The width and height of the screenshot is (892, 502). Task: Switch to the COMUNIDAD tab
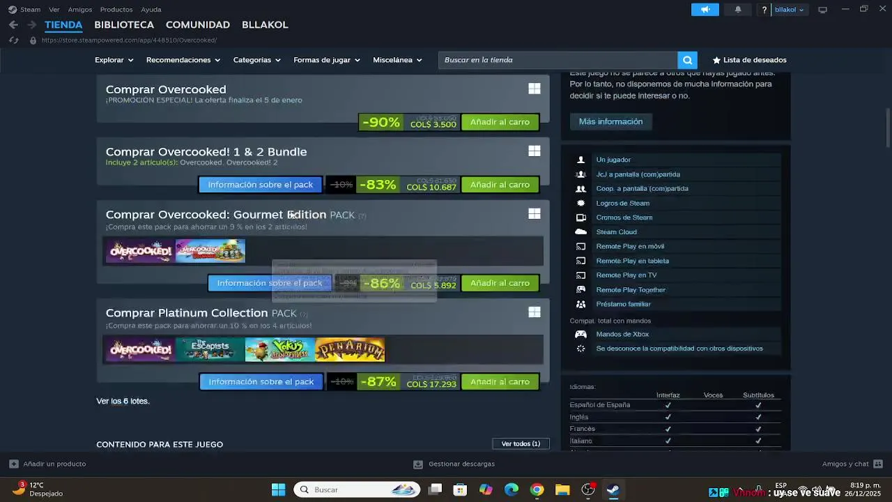pyautogui.click(x=198, y=24)
